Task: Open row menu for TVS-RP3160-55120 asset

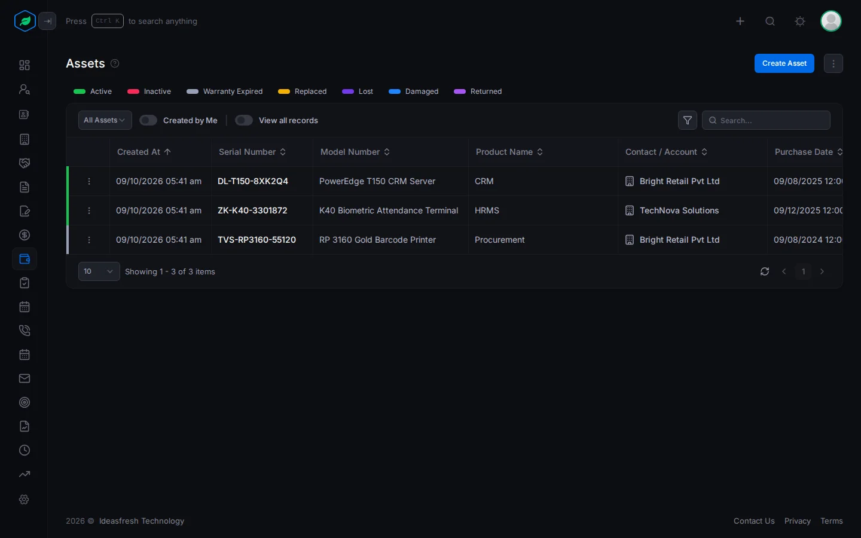Action: pyautogui.click(x=89, y=240)
